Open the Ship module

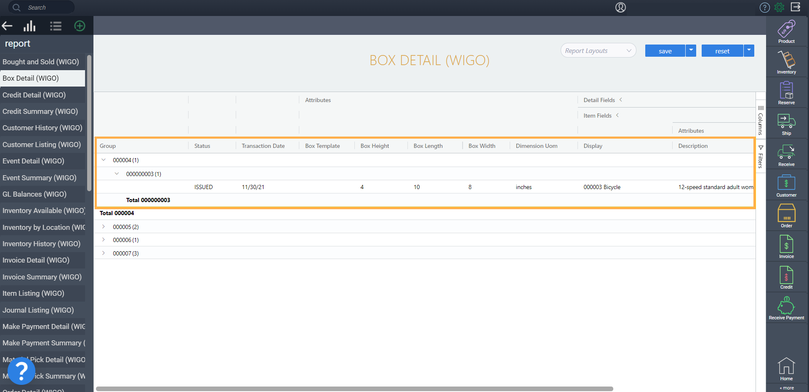point(786,124)
